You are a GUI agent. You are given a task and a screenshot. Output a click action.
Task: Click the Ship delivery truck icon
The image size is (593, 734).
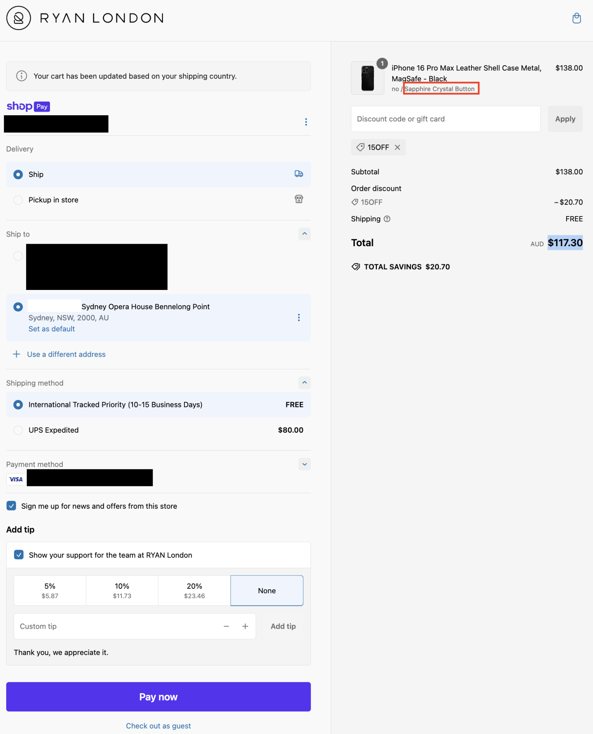click(x=299, y=174)
